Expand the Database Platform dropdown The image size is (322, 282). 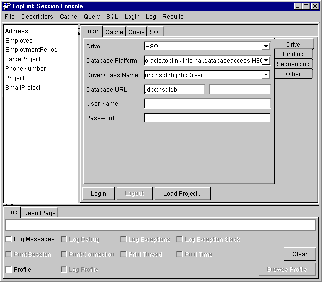pyautogui.click(x=266, y=60)
